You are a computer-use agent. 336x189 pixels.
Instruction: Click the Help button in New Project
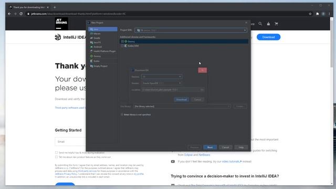click(x=241, y=147)
